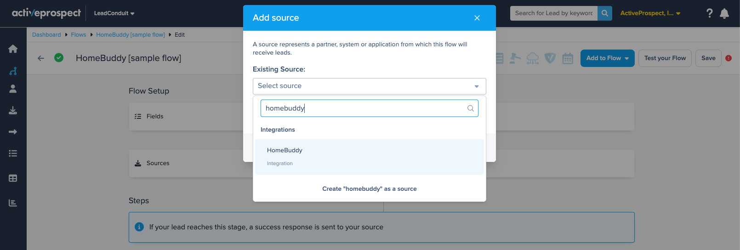Screen dimensions: 740x250
Task: Open the ActiveProspect account dropdown
Action: click(650, 13)
